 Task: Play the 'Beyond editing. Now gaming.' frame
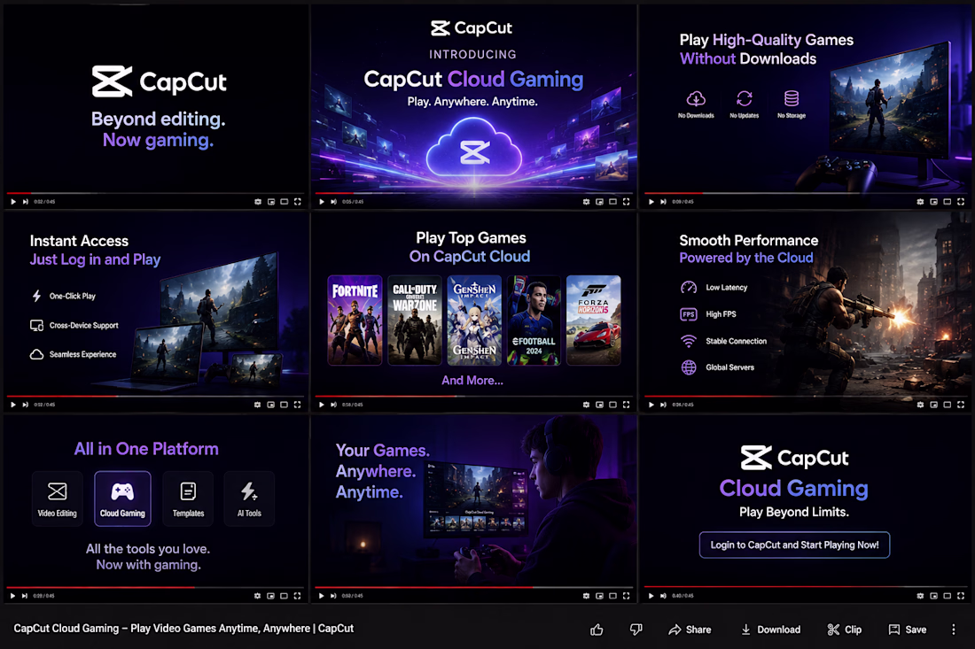click(13, 202)
